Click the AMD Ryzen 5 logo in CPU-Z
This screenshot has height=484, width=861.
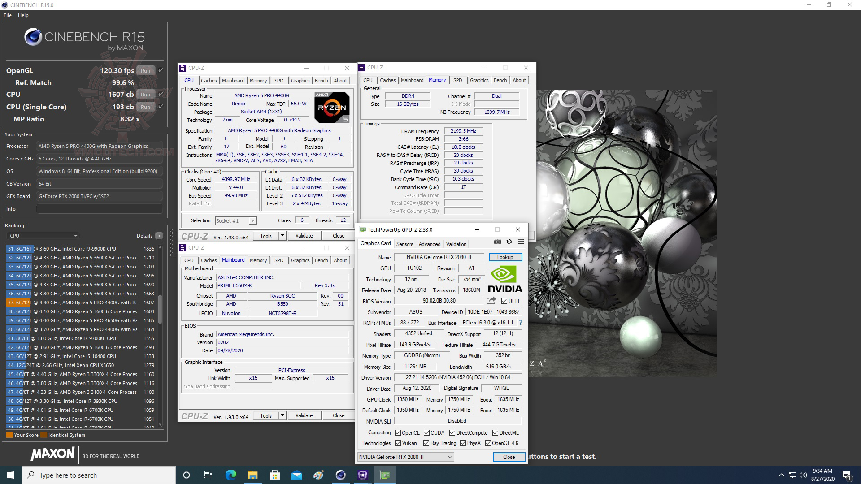click(x=332, y=108)
